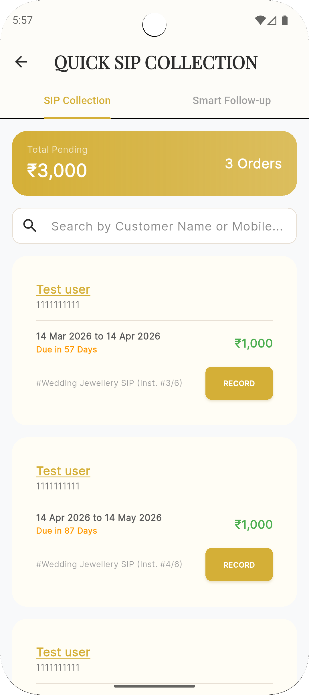The height and width of the screenshot is (695, 309).
Task: Tap the 14 Apr 2026 to 14 May 2026 period
Action: tap(99, 518)
